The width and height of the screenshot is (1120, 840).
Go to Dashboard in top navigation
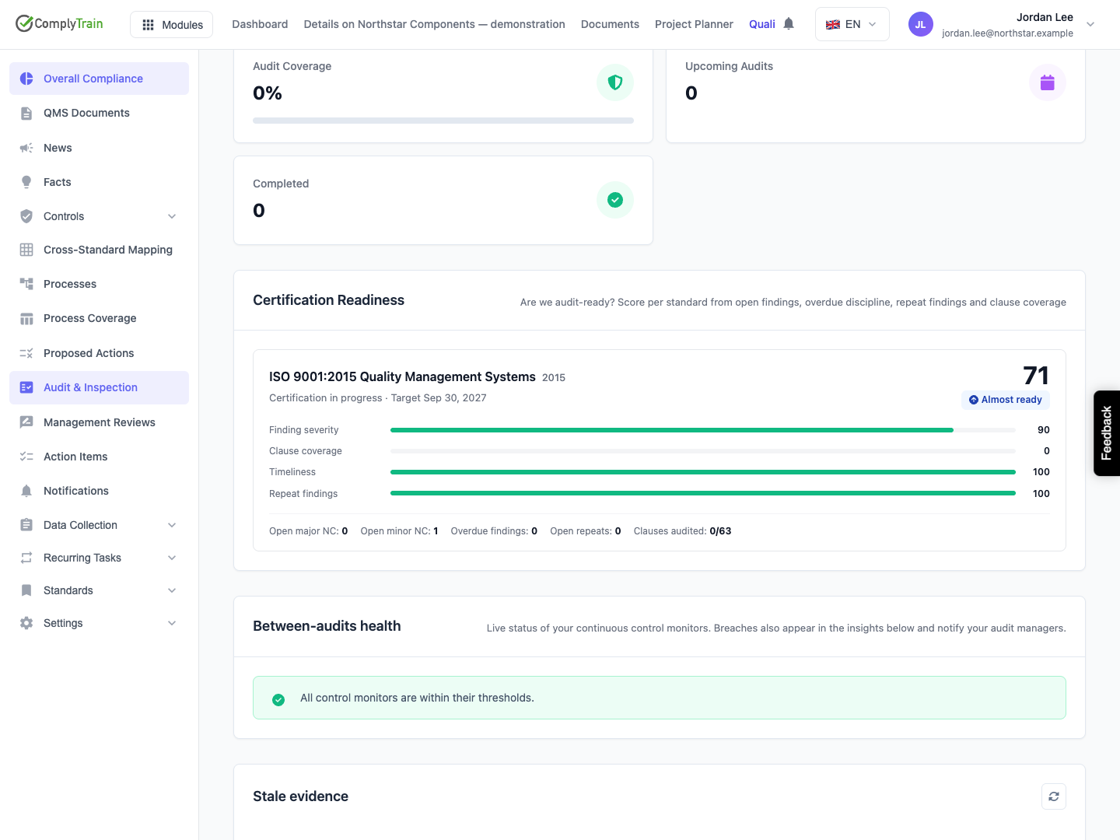pyautogui.click(x=260, y=24)
